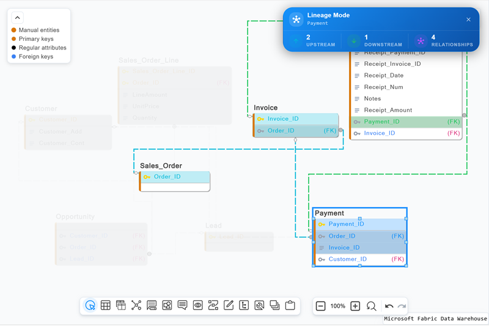Click the Microsoft Fabric Data Warehouse label
489x326 pixels.
coord(435,319)
